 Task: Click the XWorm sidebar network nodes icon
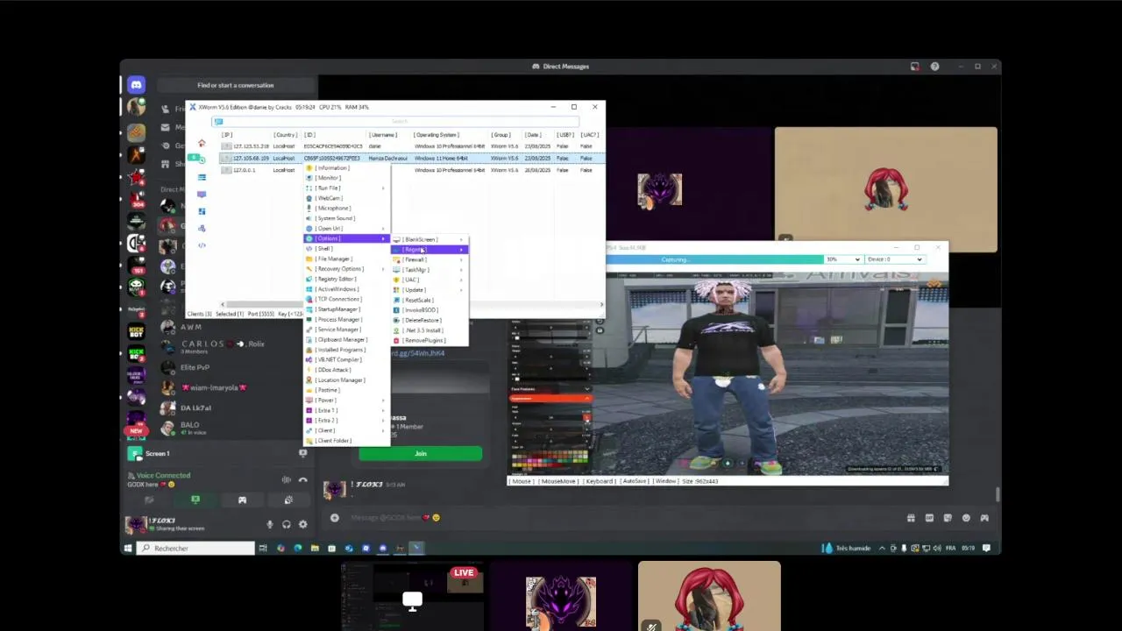pos(202,228)
